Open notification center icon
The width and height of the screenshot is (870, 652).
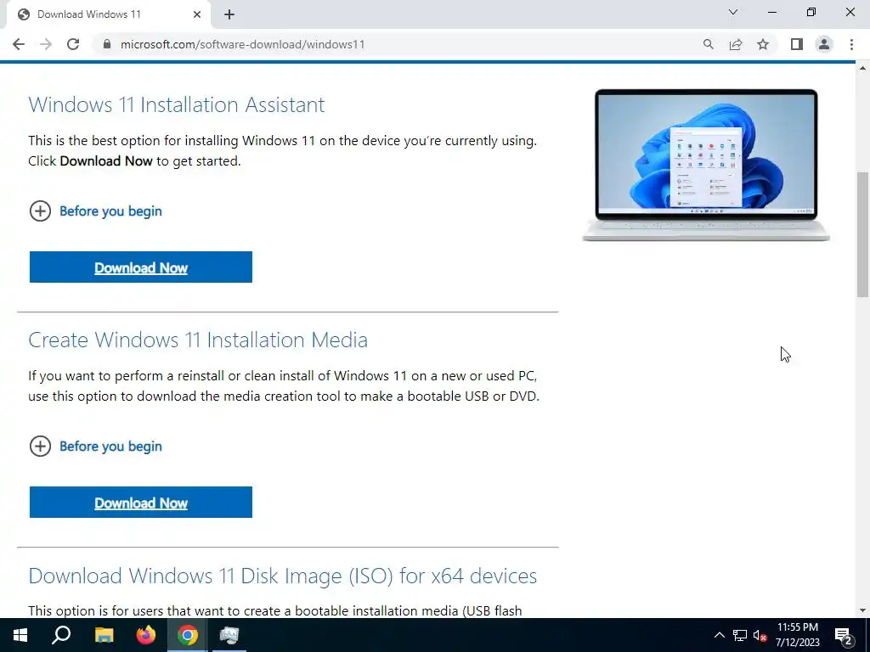point(844,636)
